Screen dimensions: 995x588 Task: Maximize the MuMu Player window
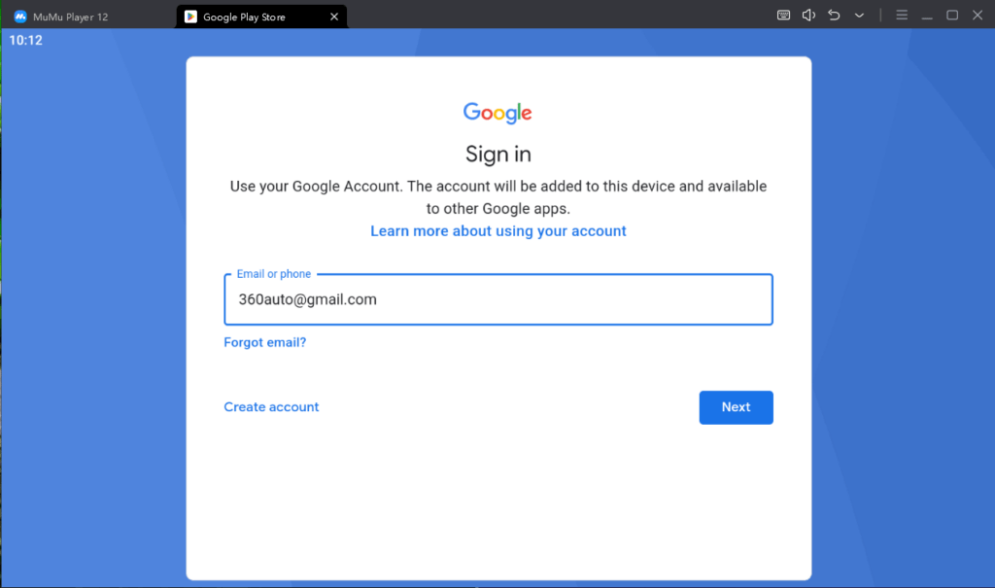tap(952, 16)
